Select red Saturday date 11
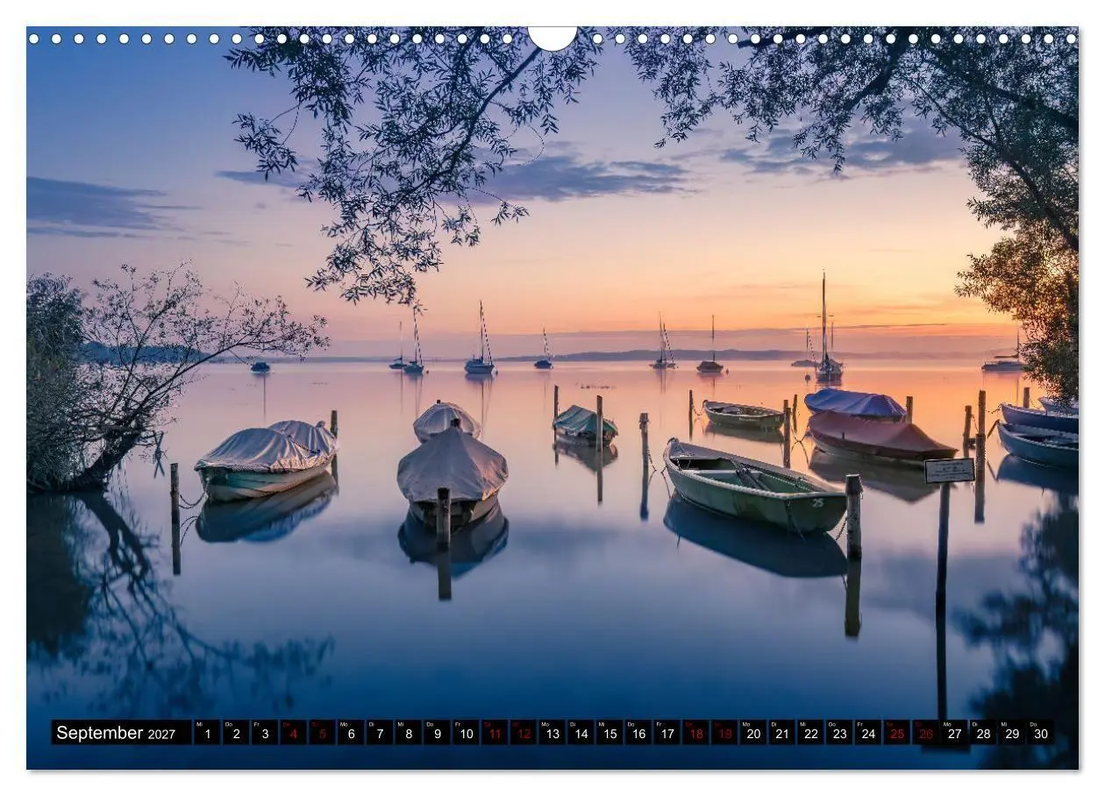The image size is (1105, 796). point(495,733)
